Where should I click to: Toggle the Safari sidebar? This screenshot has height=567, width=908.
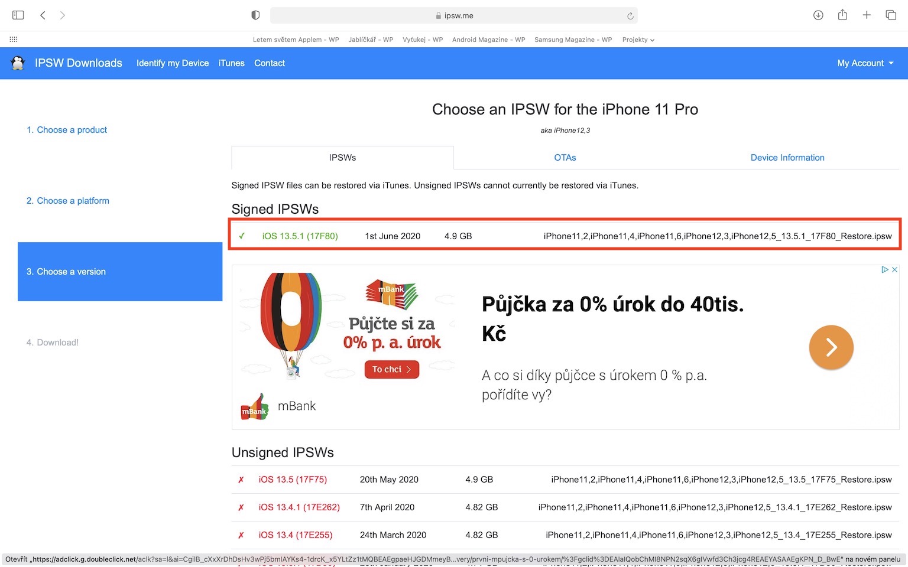tap(18, 15)
